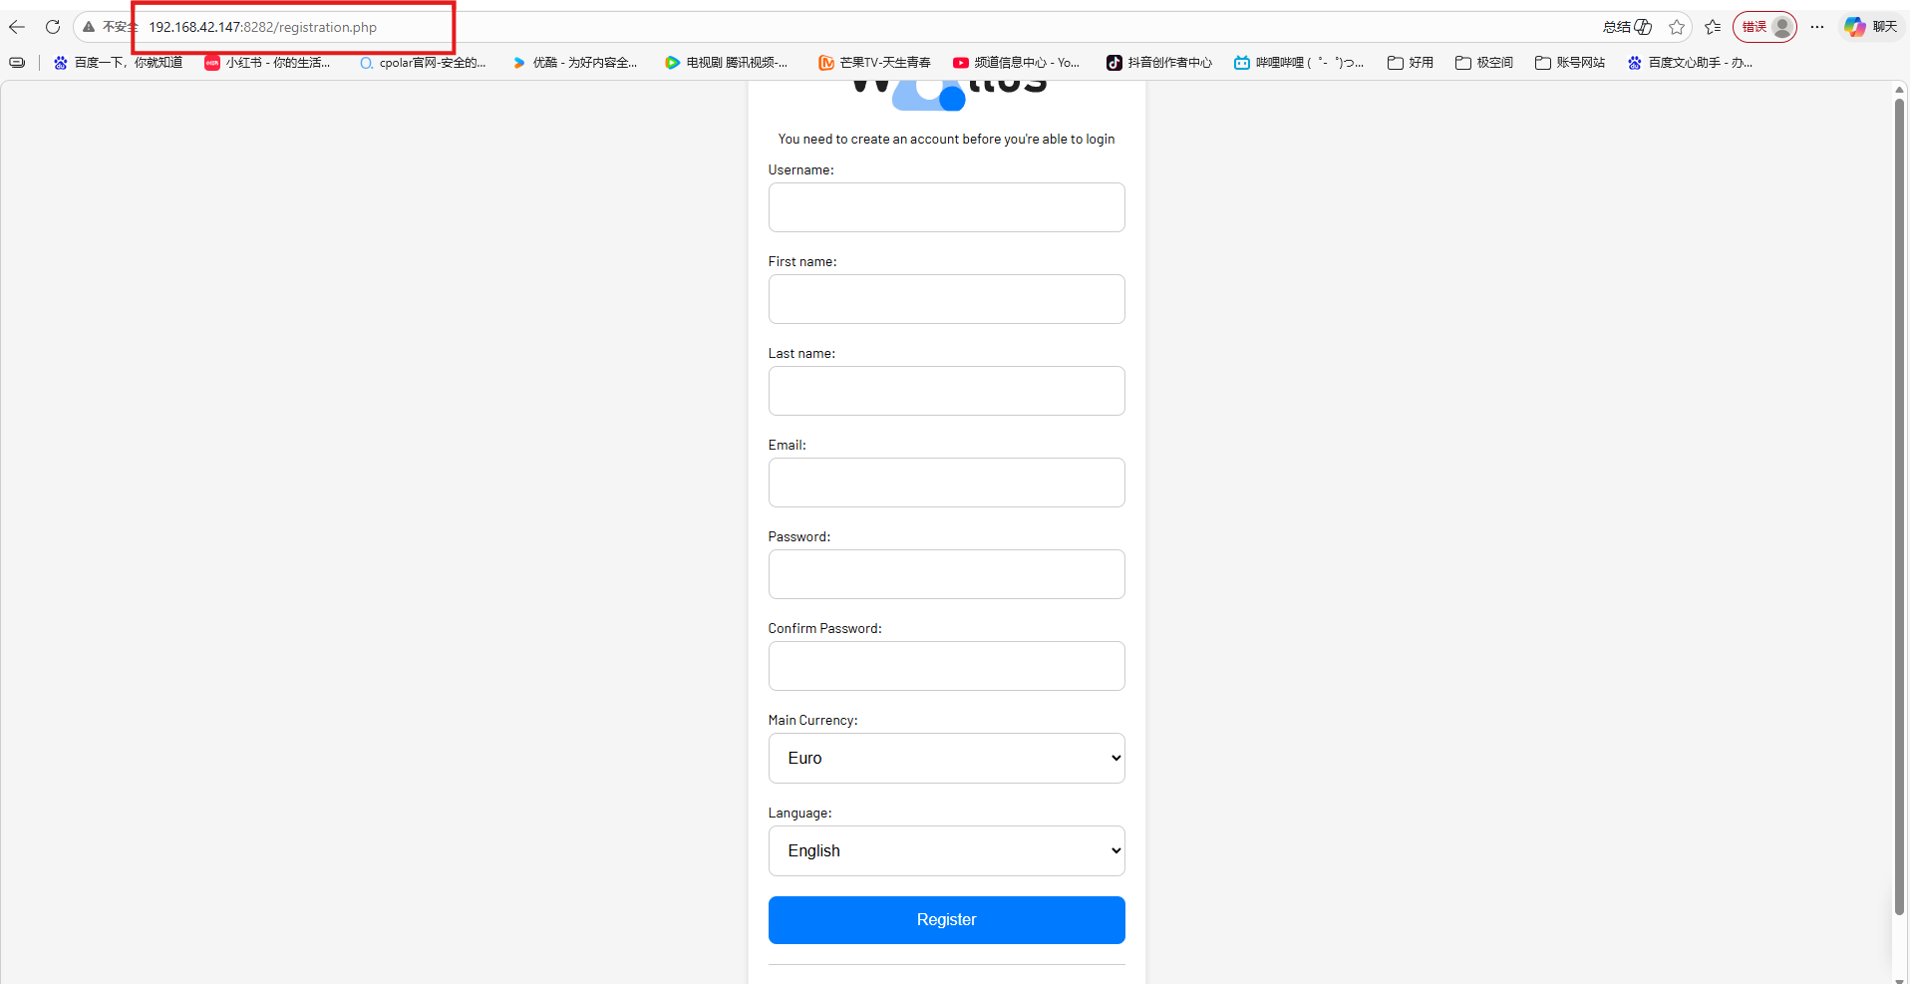Expand the Language dropdown
The width and height of the screenshot is (1910, 984).
(946, 850)
